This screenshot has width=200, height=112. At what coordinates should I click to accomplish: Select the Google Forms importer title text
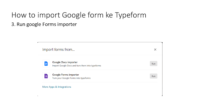(x=66, y=75)
